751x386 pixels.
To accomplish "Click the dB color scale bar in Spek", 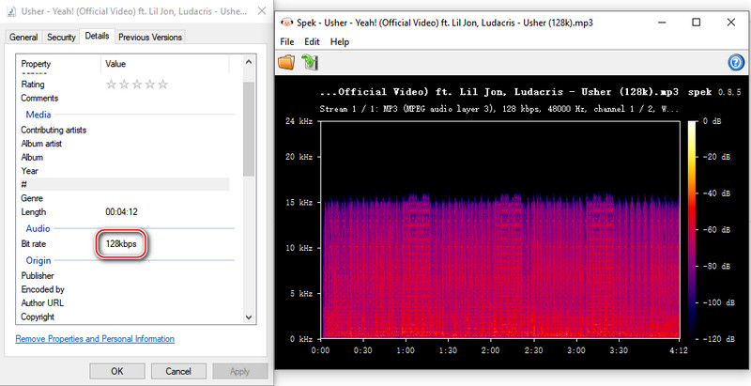I will click(693, 230).
